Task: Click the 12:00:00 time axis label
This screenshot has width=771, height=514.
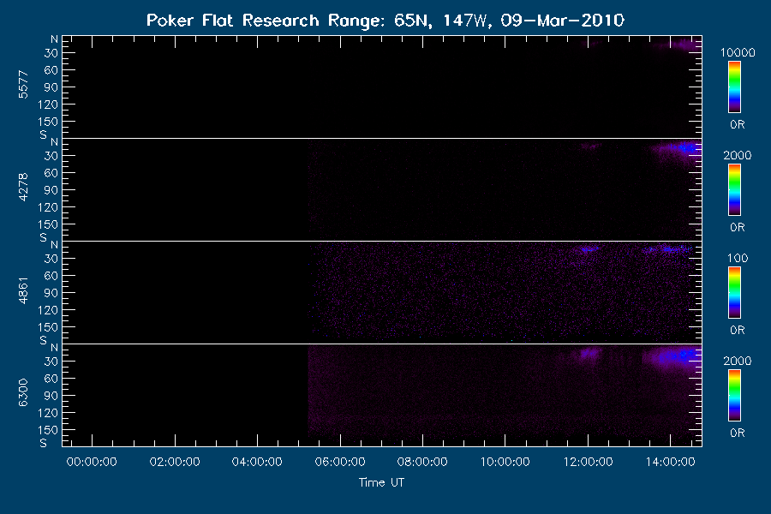Action: click(x=588, y=462)
